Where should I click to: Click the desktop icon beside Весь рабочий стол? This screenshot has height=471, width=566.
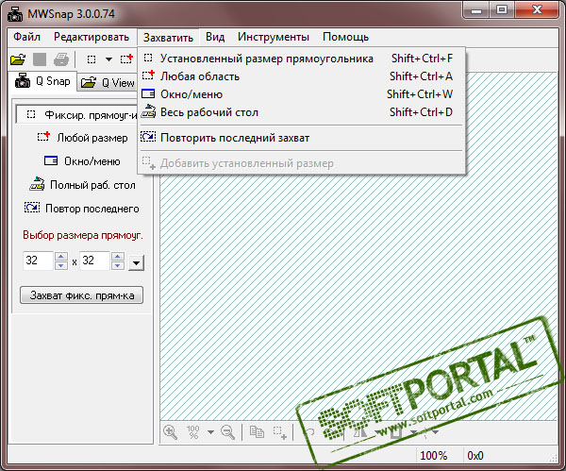point(148,110)
